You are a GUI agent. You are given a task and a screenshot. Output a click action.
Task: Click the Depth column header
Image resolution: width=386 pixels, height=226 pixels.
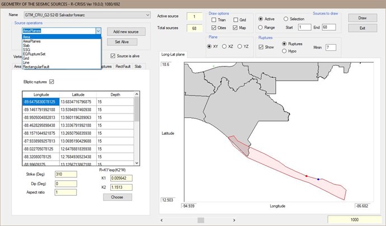[115, 95]
